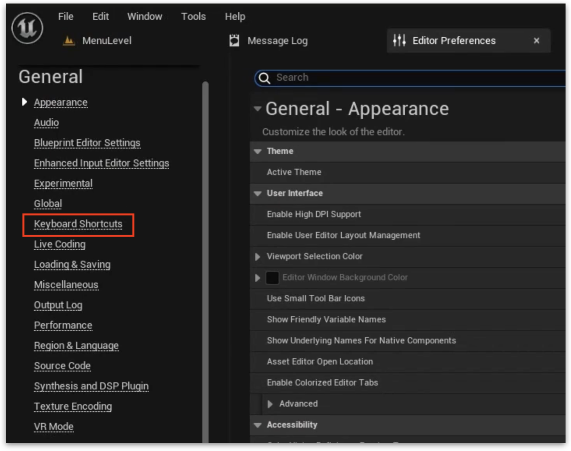Open Blueprint Editor Settings link
The image size is (571, 451).
[x=87, y=143]
